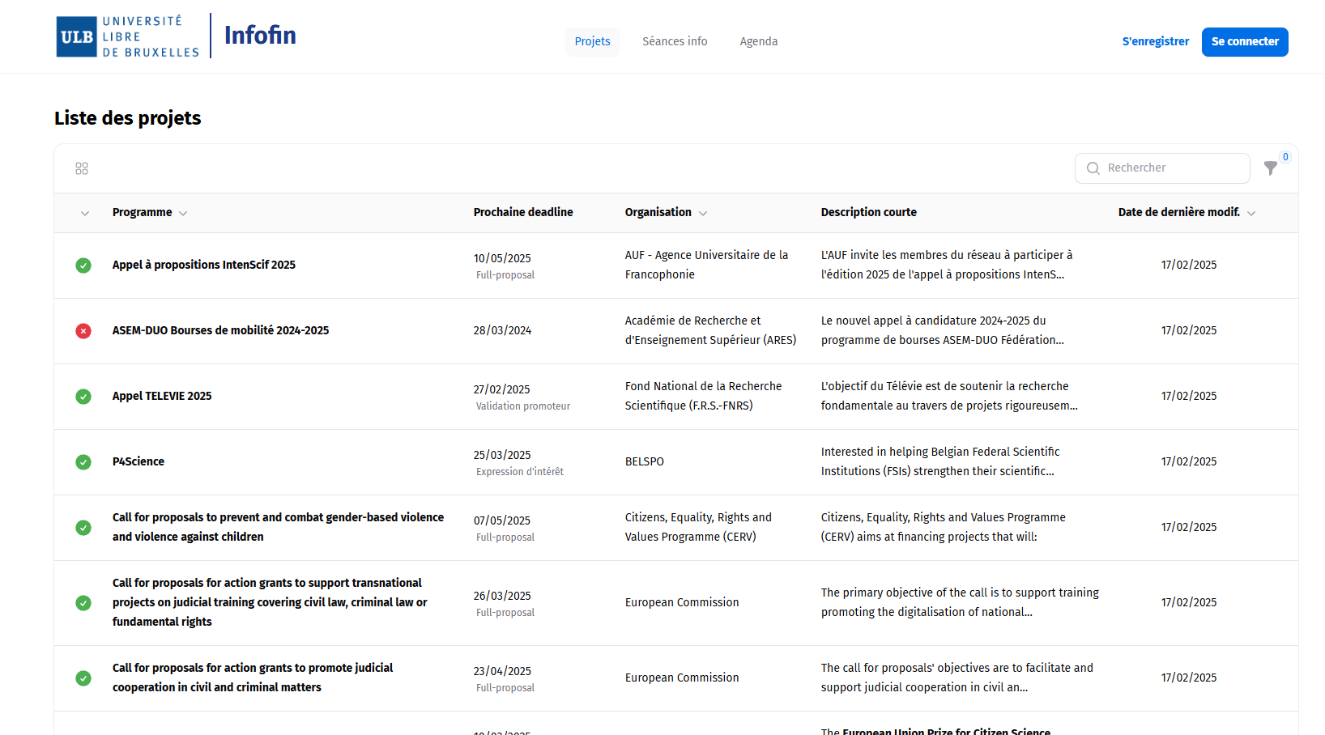
Task: Click deadline 28/03/2024 cell
Action: tap(503, 330)
